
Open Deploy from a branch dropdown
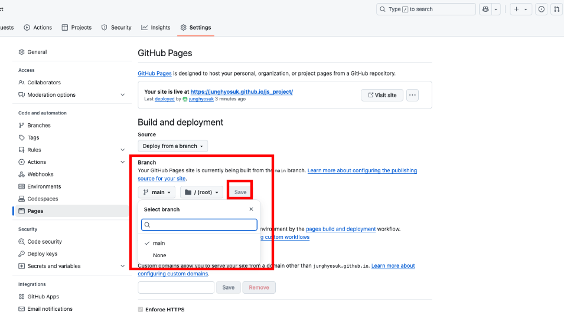pyautogui.click(x=172, y=146)
